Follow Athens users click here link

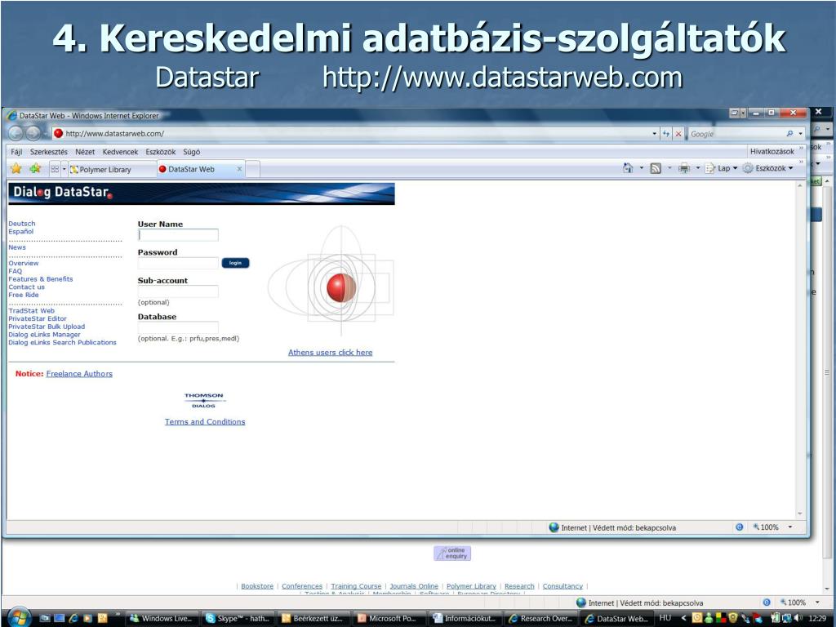point(330,352)
